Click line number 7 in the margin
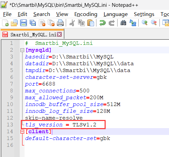Image resolution: width=169 pixels, height=157 pixels. [x=12, y=84]
